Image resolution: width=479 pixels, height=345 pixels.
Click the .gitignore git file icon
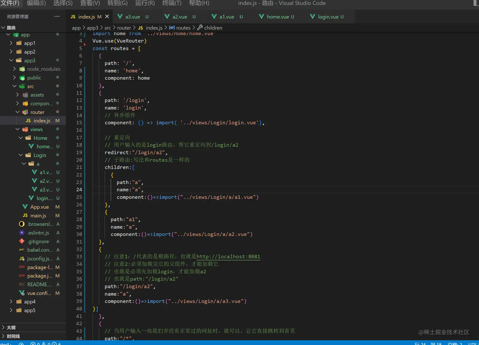click(22, 241)
